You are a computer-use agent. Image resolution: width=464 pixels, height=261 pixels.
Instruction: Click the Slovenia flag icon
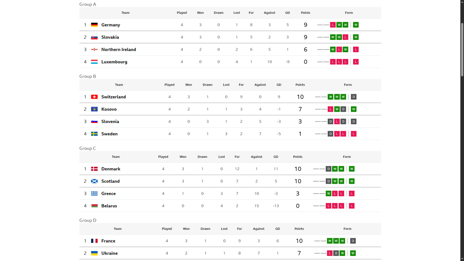coord(94,121)
